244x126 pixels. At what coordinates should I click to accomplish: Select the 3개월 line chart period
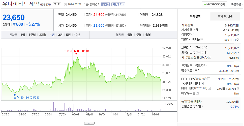[43, 35]
